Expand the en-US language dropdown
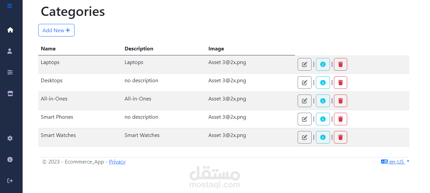 pos(395,162)
